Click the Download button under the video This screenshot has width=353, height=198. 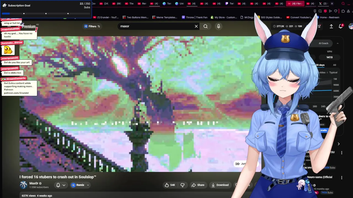pos(220,185)
